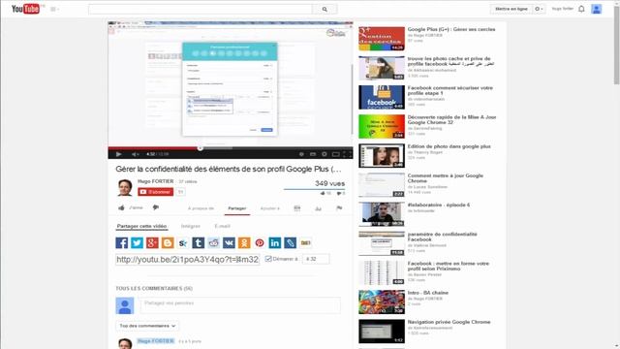Image resolution: width=620 pixels, height=349 pixels.
Task: Click the Mettre en ligne upload button
Action: point(511,9)
